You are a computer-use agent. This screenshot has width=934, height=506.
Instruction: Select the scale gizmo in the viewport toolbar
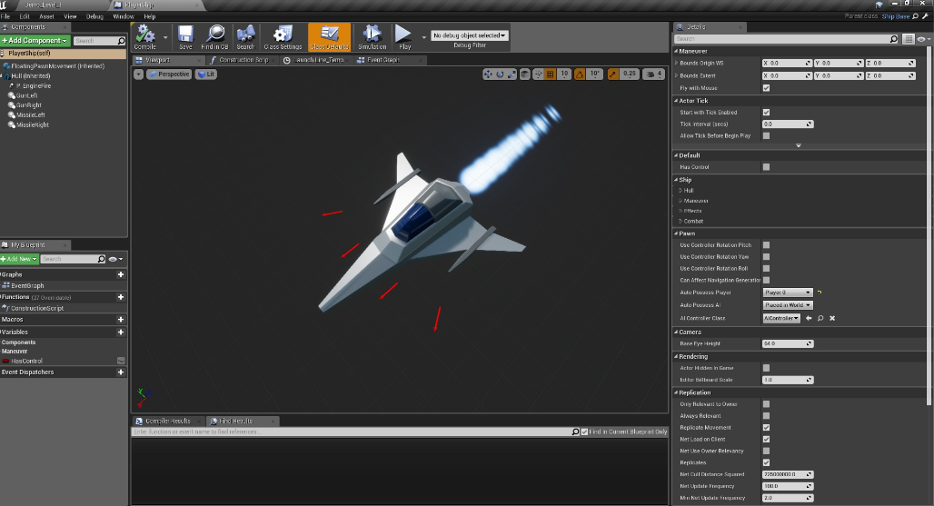click(x=512, y=74)
